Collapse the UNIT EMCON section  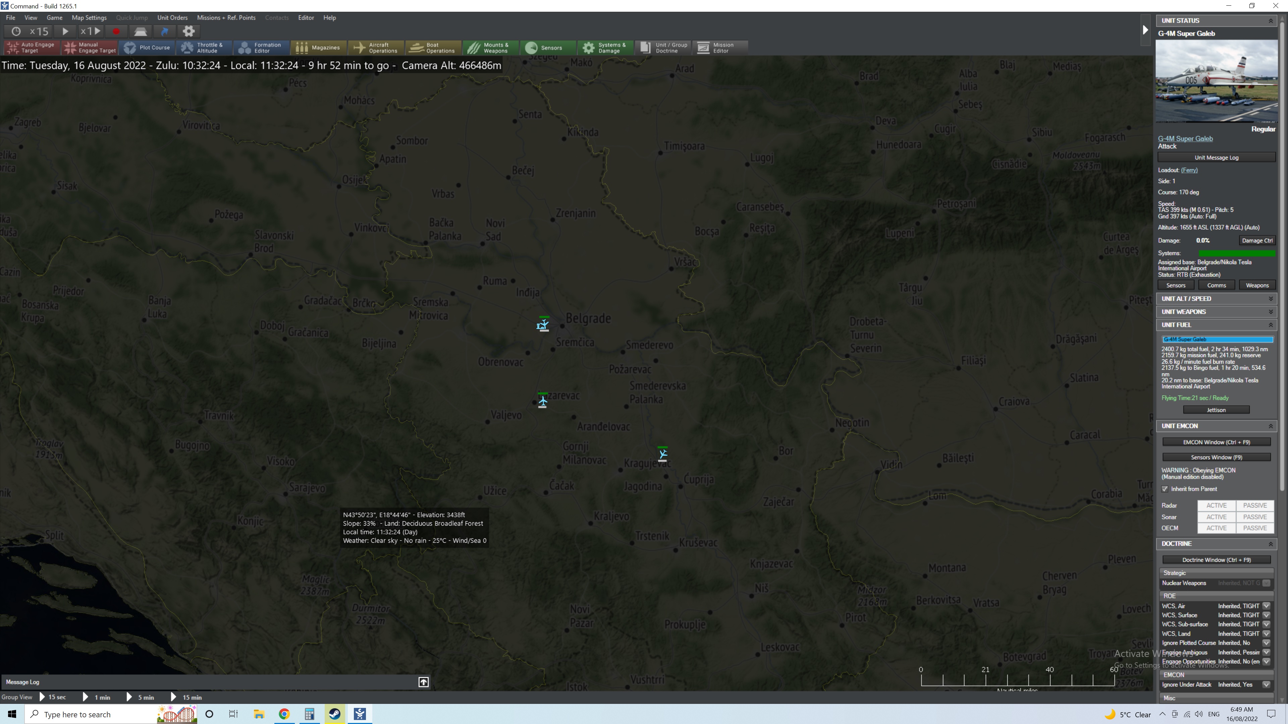tap(1271, 426)
